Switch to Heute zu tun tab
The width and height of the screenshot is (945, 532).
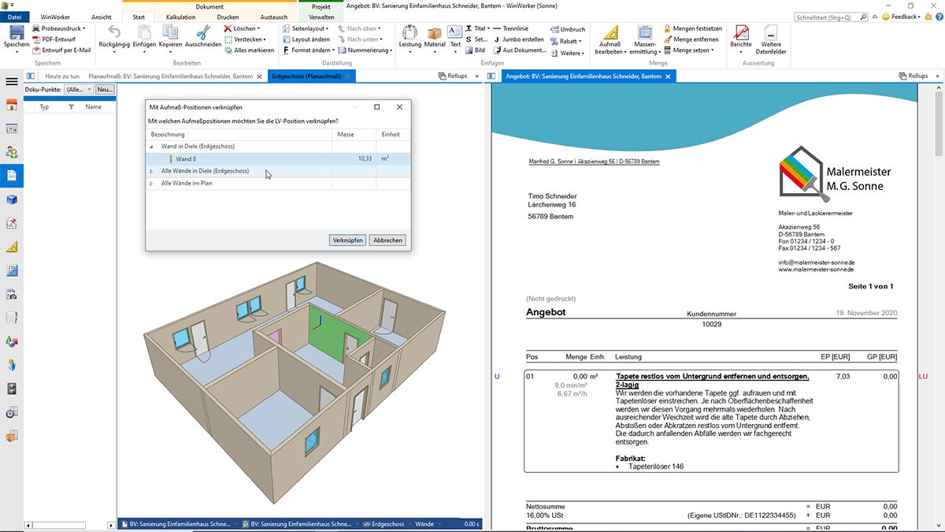click(62, 76)
